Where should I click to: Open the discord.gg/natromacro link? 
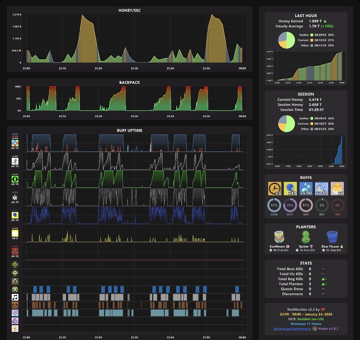click(292, 329)
